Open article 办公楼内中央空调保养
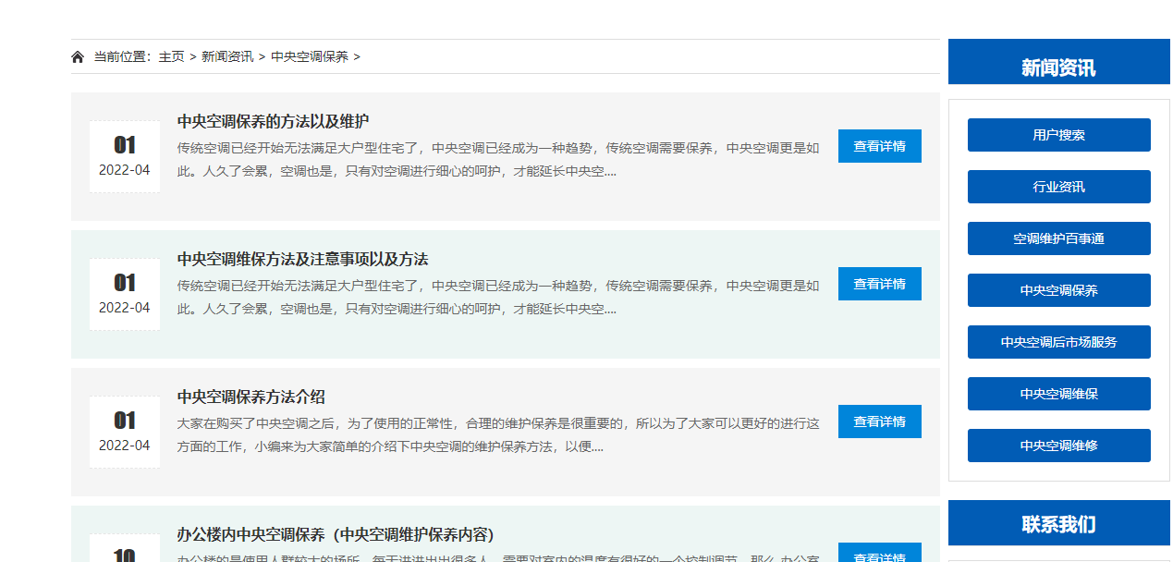 (335, 535)
